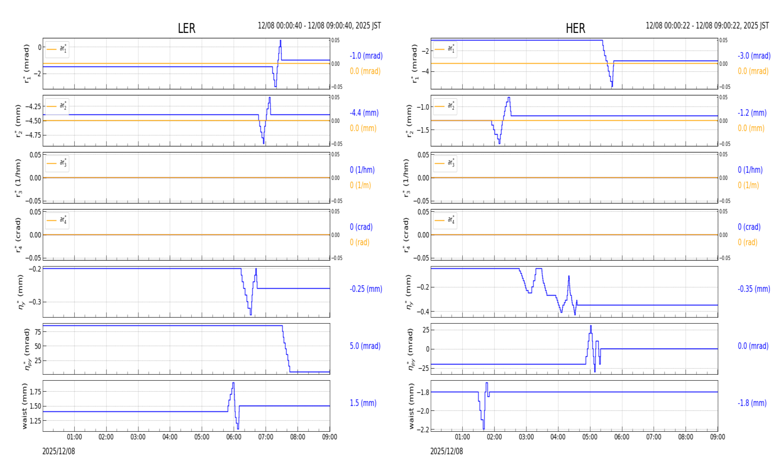Click the 0 (crad) value for HER
Viewport: 776px width, 474px height.
pos(749,227)
